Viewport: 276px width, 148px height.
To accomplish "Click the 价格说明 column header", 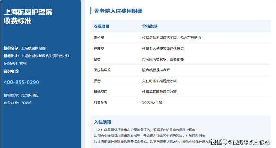I will click(x=150, y=26).
